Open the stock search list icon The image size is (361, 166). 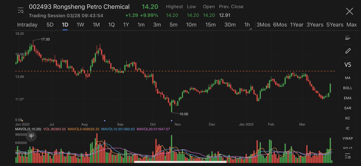point(20,11)
